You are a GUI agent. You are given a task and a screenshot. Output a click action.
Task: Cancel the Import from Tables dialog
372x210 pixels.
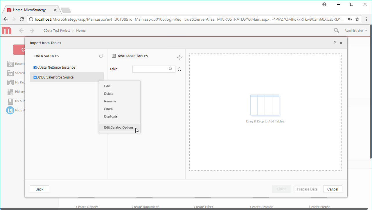tap(333, 189)
